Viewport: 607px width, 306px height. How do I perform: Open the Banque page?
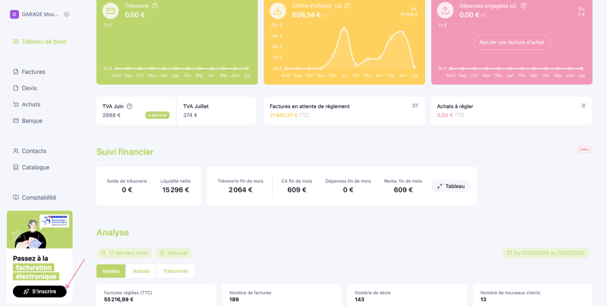[x=32, y=120]
